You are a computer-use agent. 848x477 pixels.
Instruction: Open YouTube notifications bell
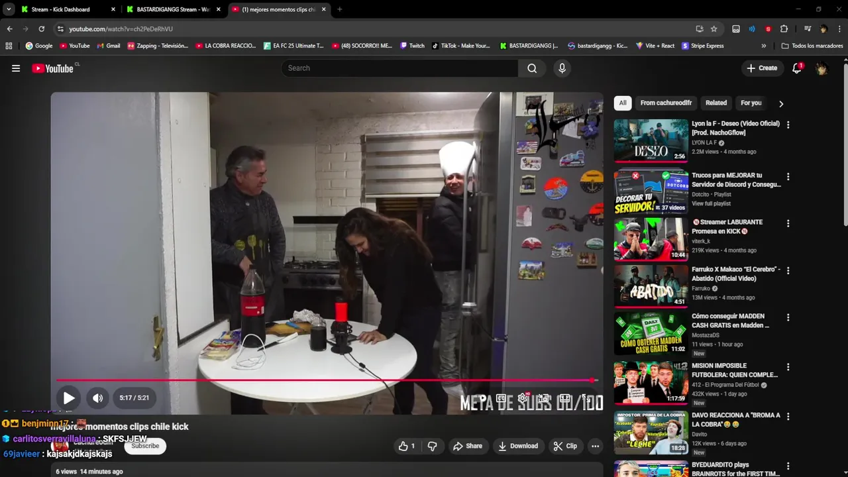pos(797,68)
